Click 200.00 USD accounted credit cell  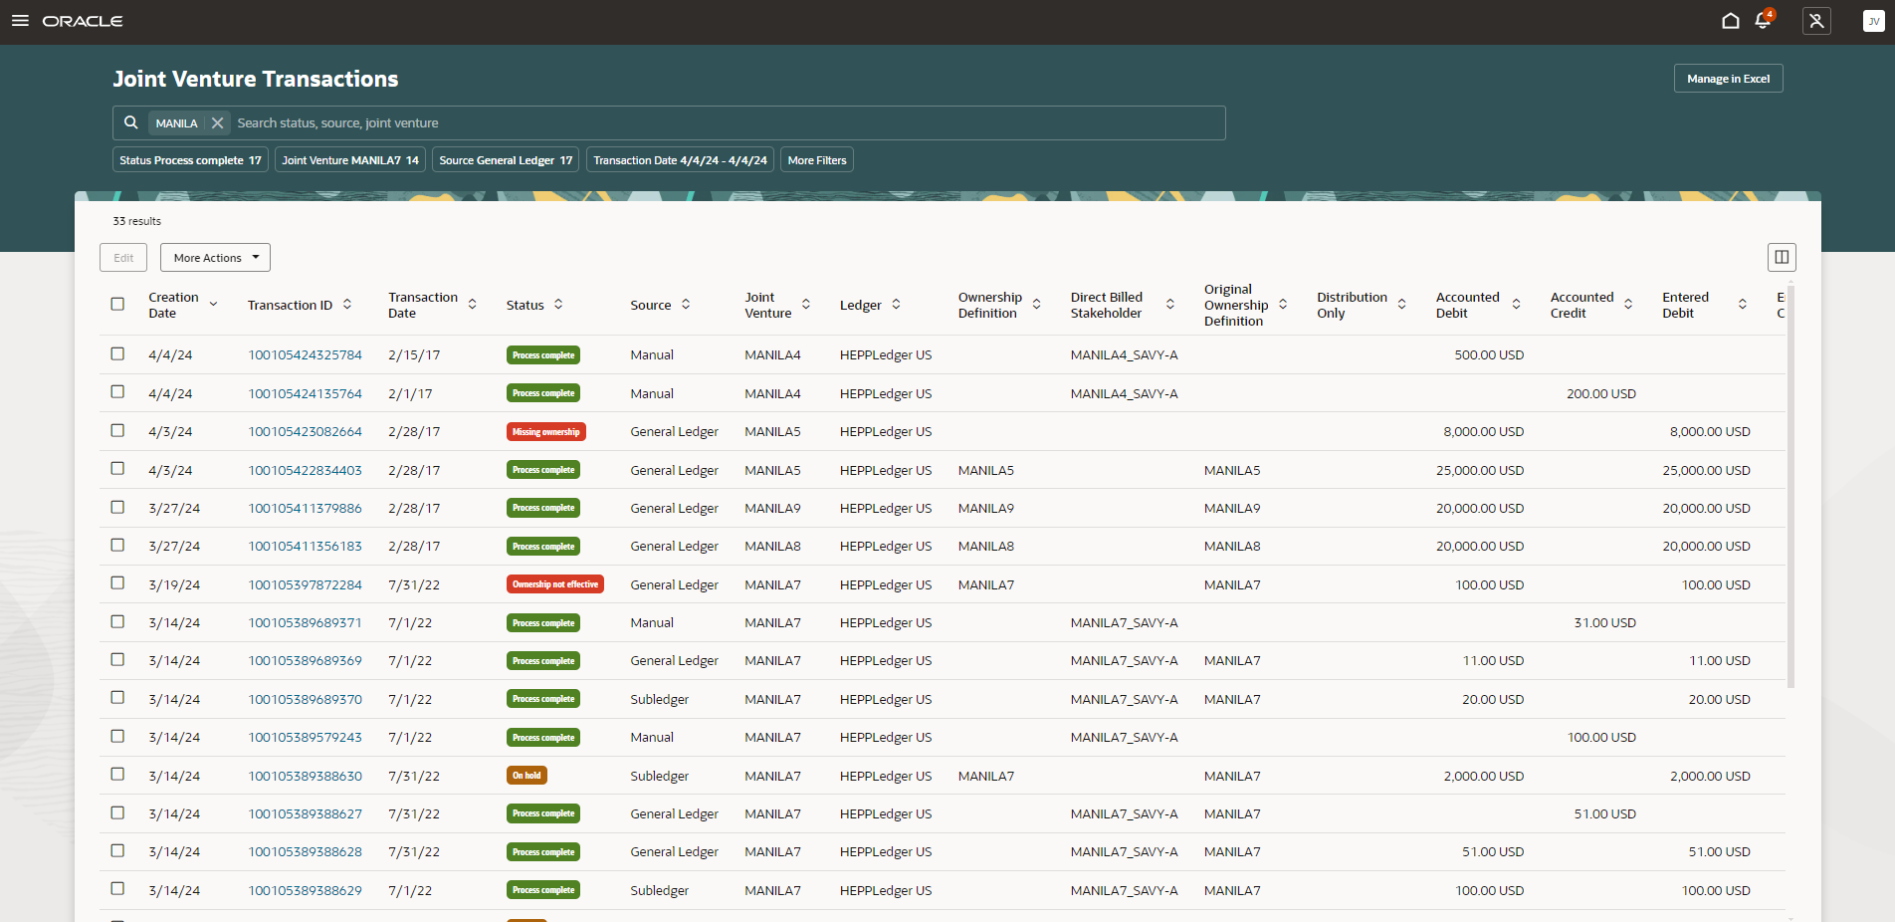coord(1600,393)
